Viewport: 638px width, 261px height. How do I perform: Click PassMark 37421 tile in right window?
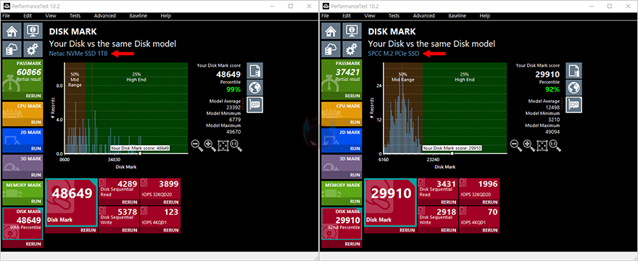341,80
